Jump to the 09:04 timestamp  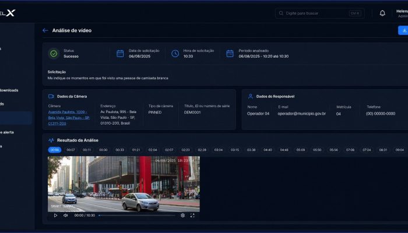click(x=400, y=150)
